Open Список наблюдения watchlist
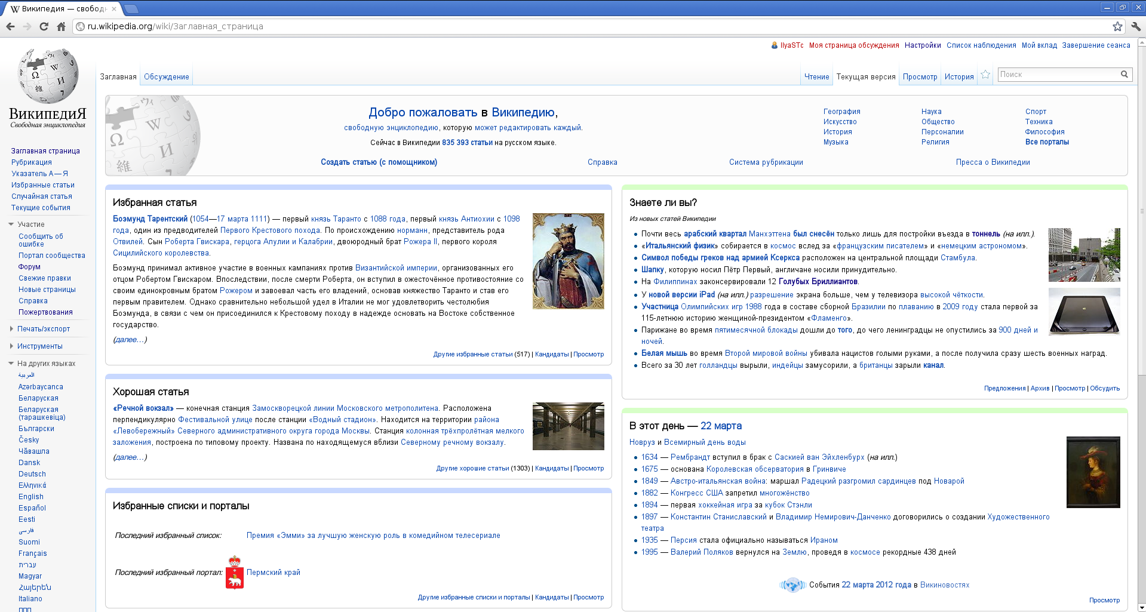This screenshot has height=612, width=1146. [981, 45]
